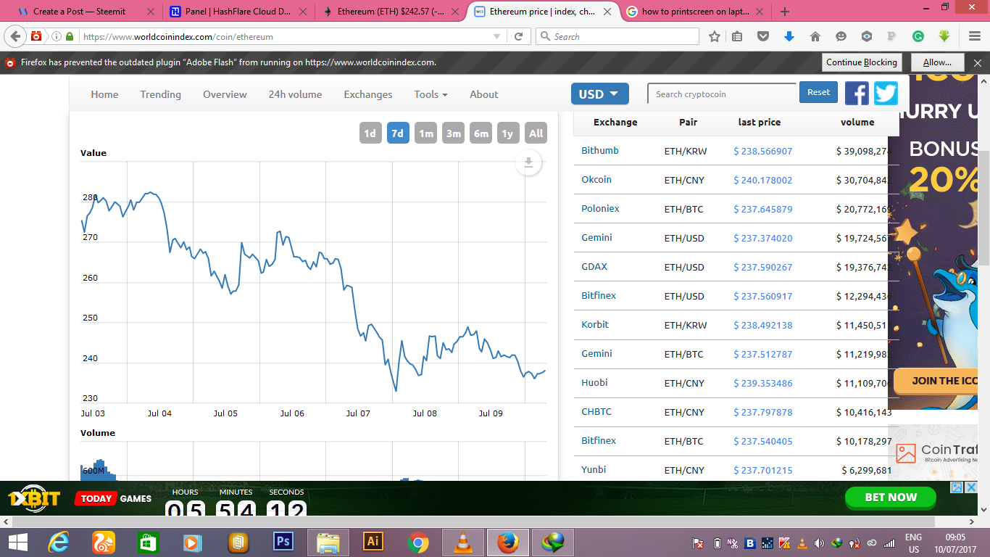990x557 pixels.
Task: Expand the Tools navigation menu
Action: click(430, 94)
